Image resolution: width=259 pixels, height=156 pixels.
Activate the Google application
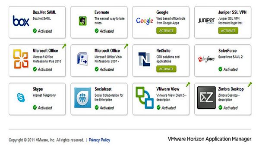pos(166,31)
